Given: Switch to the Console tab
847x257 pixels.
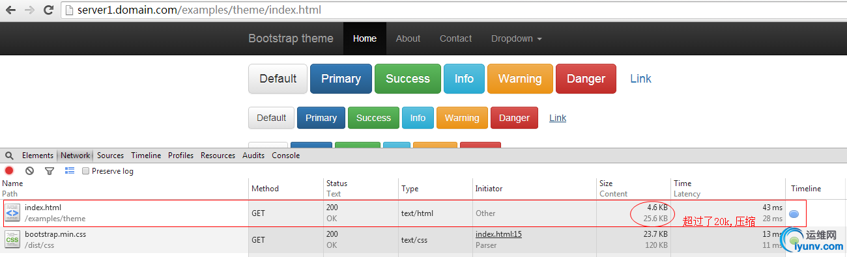Looking at the screenshot, I should [x=285, y=156].
